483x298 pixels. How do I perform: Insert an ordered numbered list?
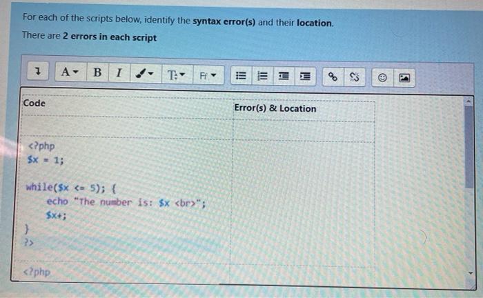click(262, 76)
